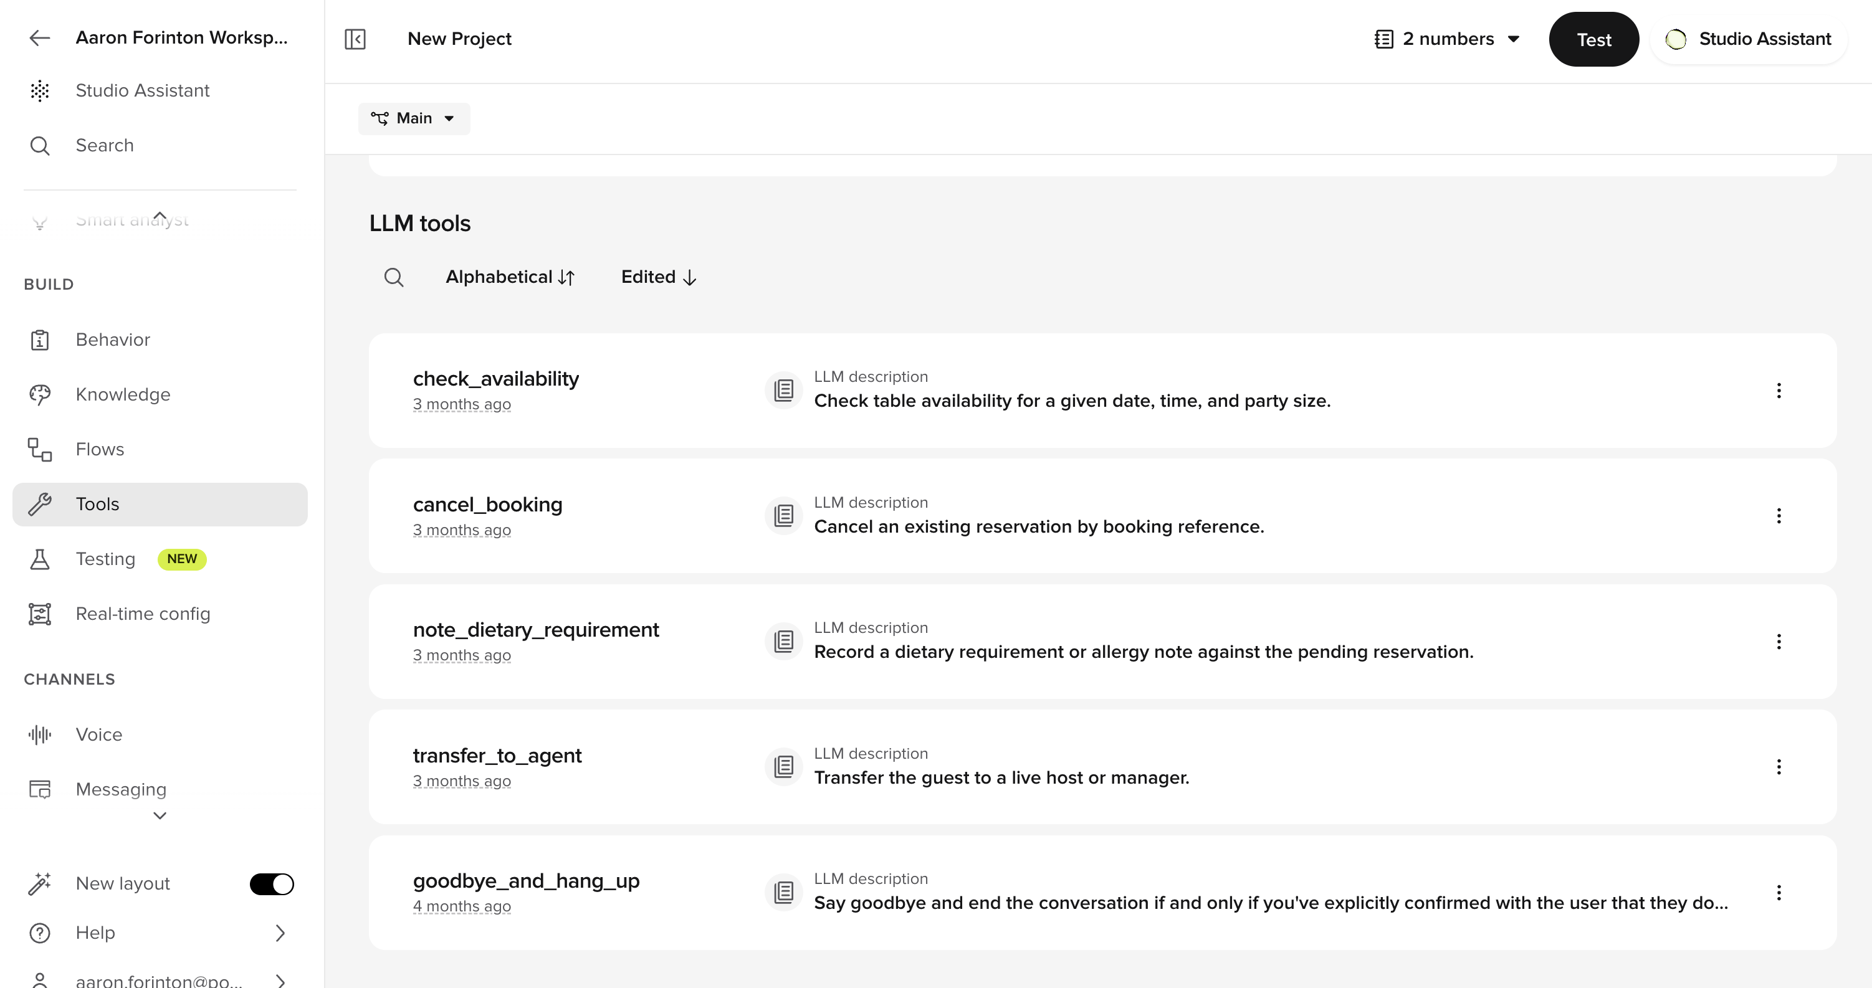Click the Voice waveform icon
Viewport: 1872px width, 988px height.
pyautogui.click(x=40, y=735)
